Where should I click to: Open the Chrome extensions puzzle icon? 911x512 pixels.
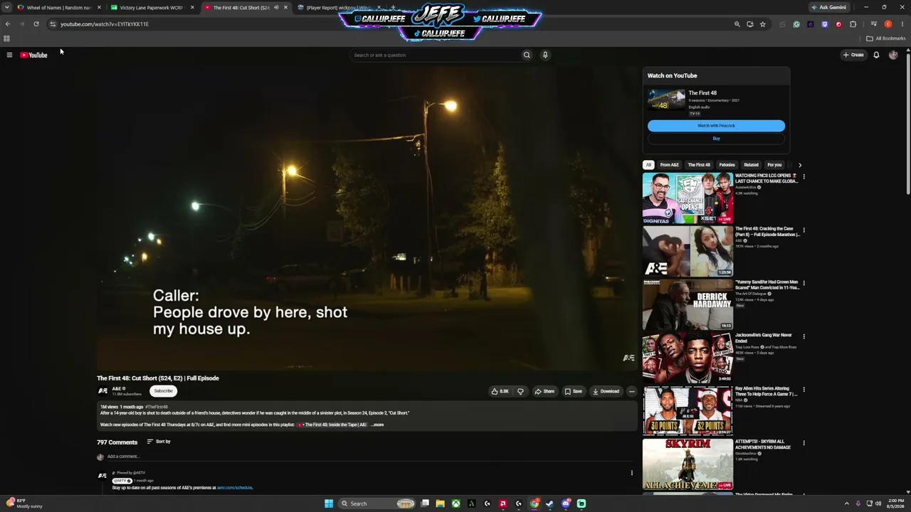tap(853, 24)
